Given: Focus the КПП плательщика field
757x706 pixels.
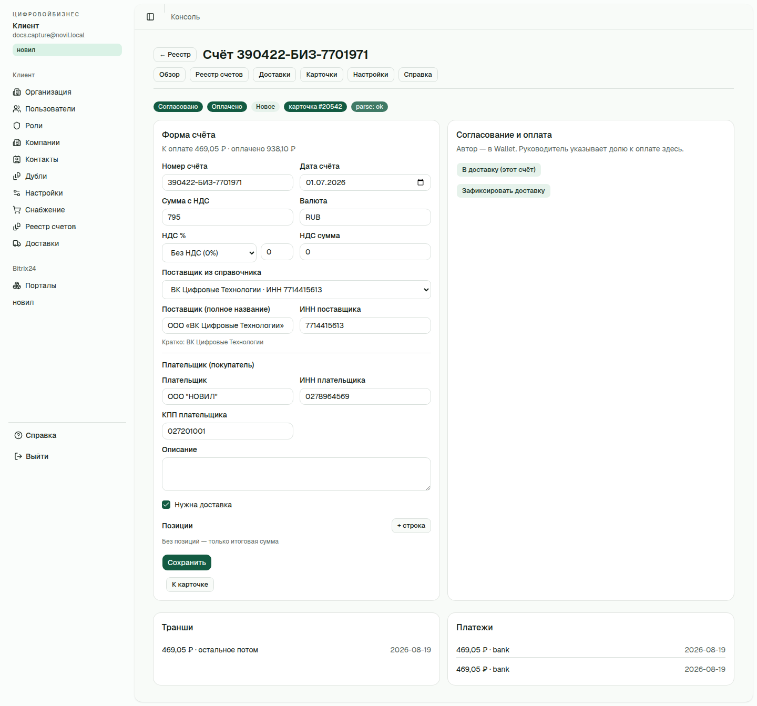Looking at the screenshot, I should click(x=228, y=431).
